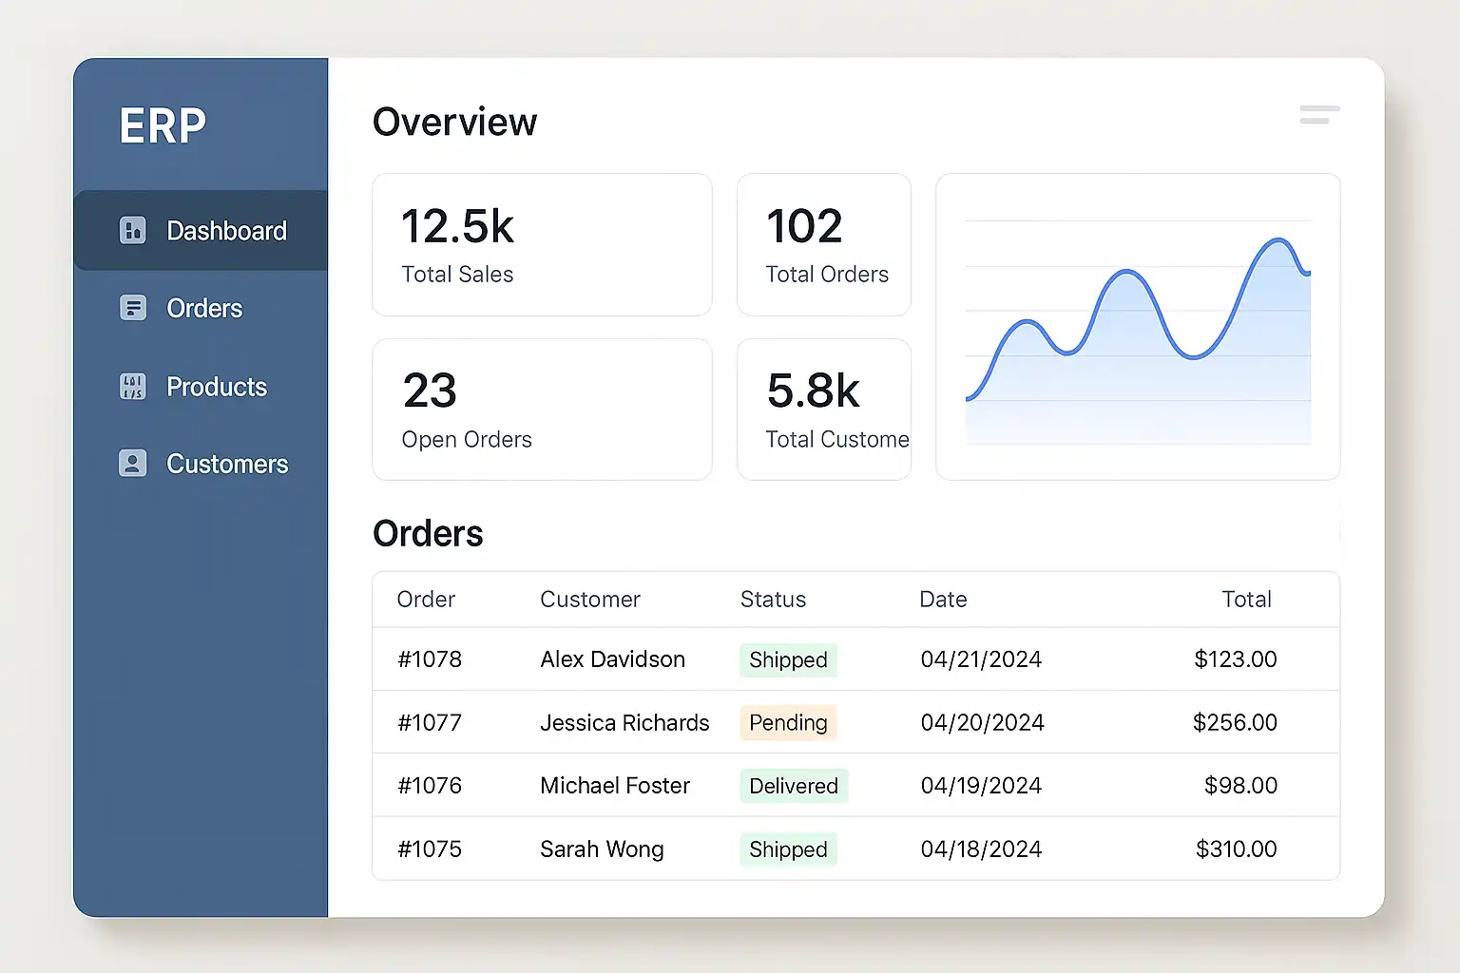Image resolution: width=1460 pixels, height=973 pixels.
Task: Click the Customers person icon in sidebar
Action: [133, 464]
